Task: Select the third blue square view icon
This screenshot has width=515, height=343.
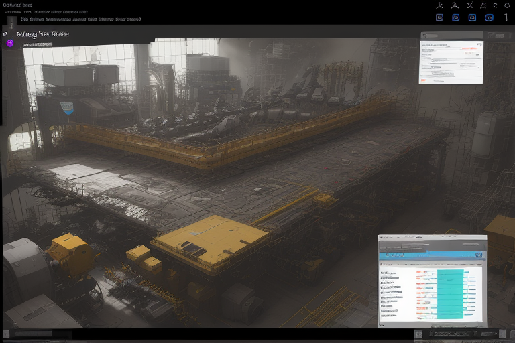Action: [471, 17]
